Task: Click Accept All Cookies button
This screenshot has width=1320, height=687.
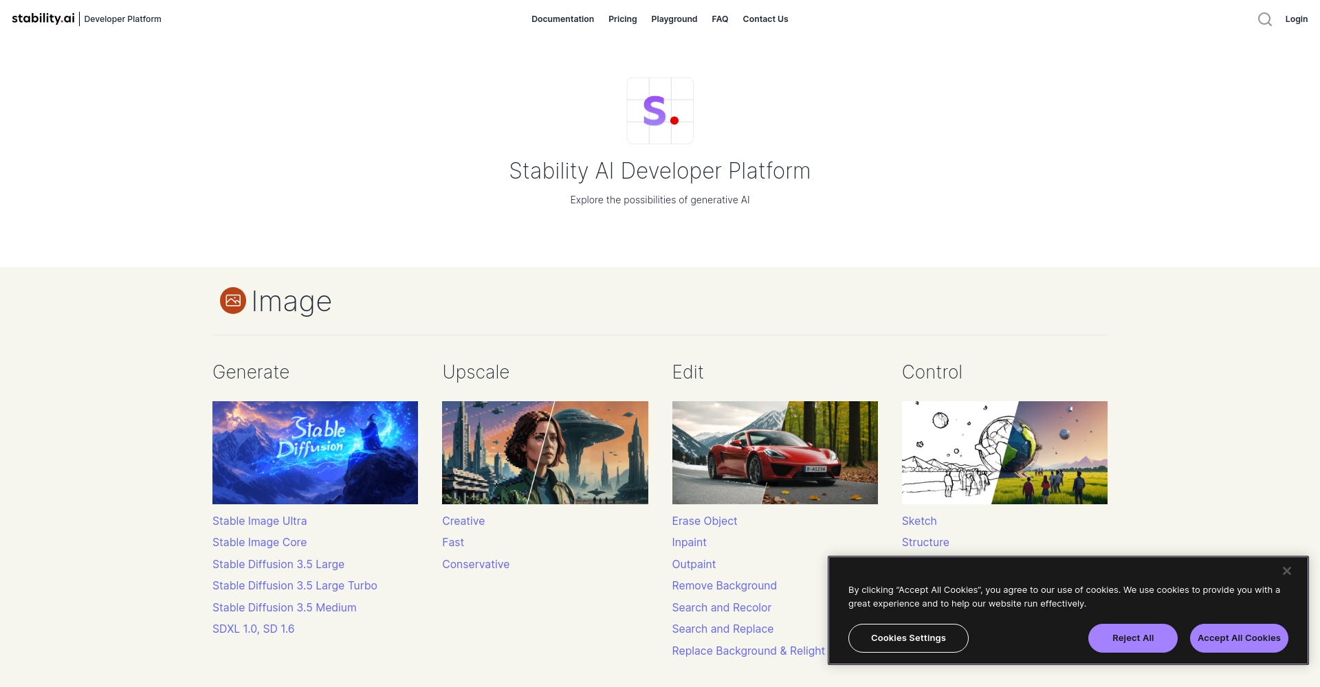Action: point(1239,638)
